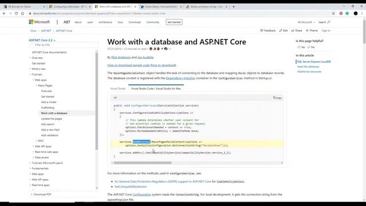
Task: Expand the What's new node
Action: point(30,69)
